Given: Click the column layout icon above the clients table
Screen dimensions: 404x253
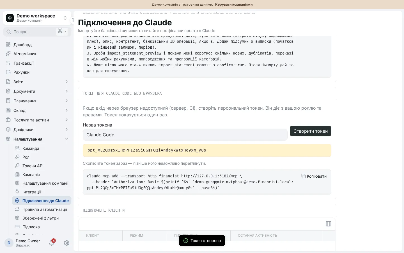Looking at the screenshot, I should [329, 224].
